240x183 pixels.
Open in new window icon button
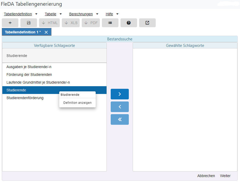click(147, 23)
